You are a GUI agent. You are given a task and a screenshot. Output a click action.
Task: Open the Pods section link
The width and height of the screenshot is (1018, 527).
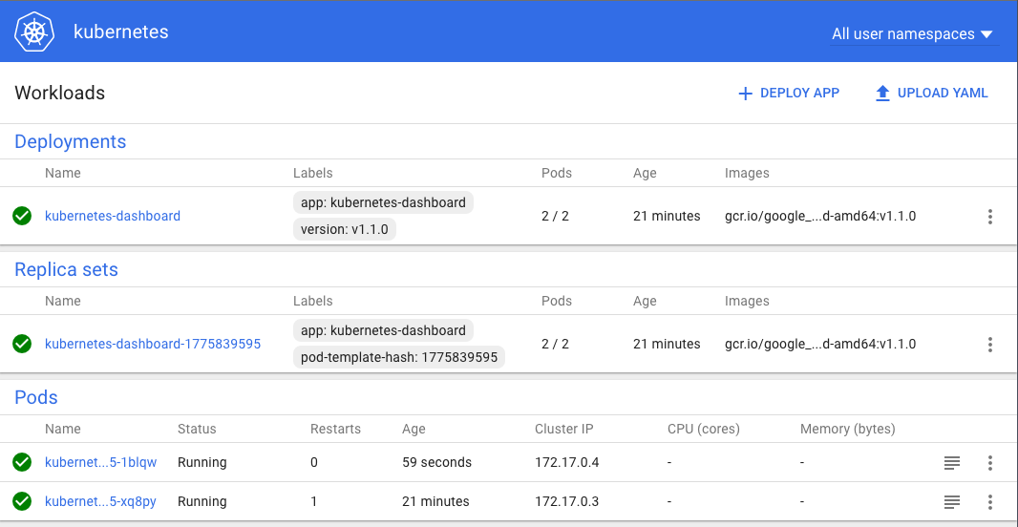36,397
